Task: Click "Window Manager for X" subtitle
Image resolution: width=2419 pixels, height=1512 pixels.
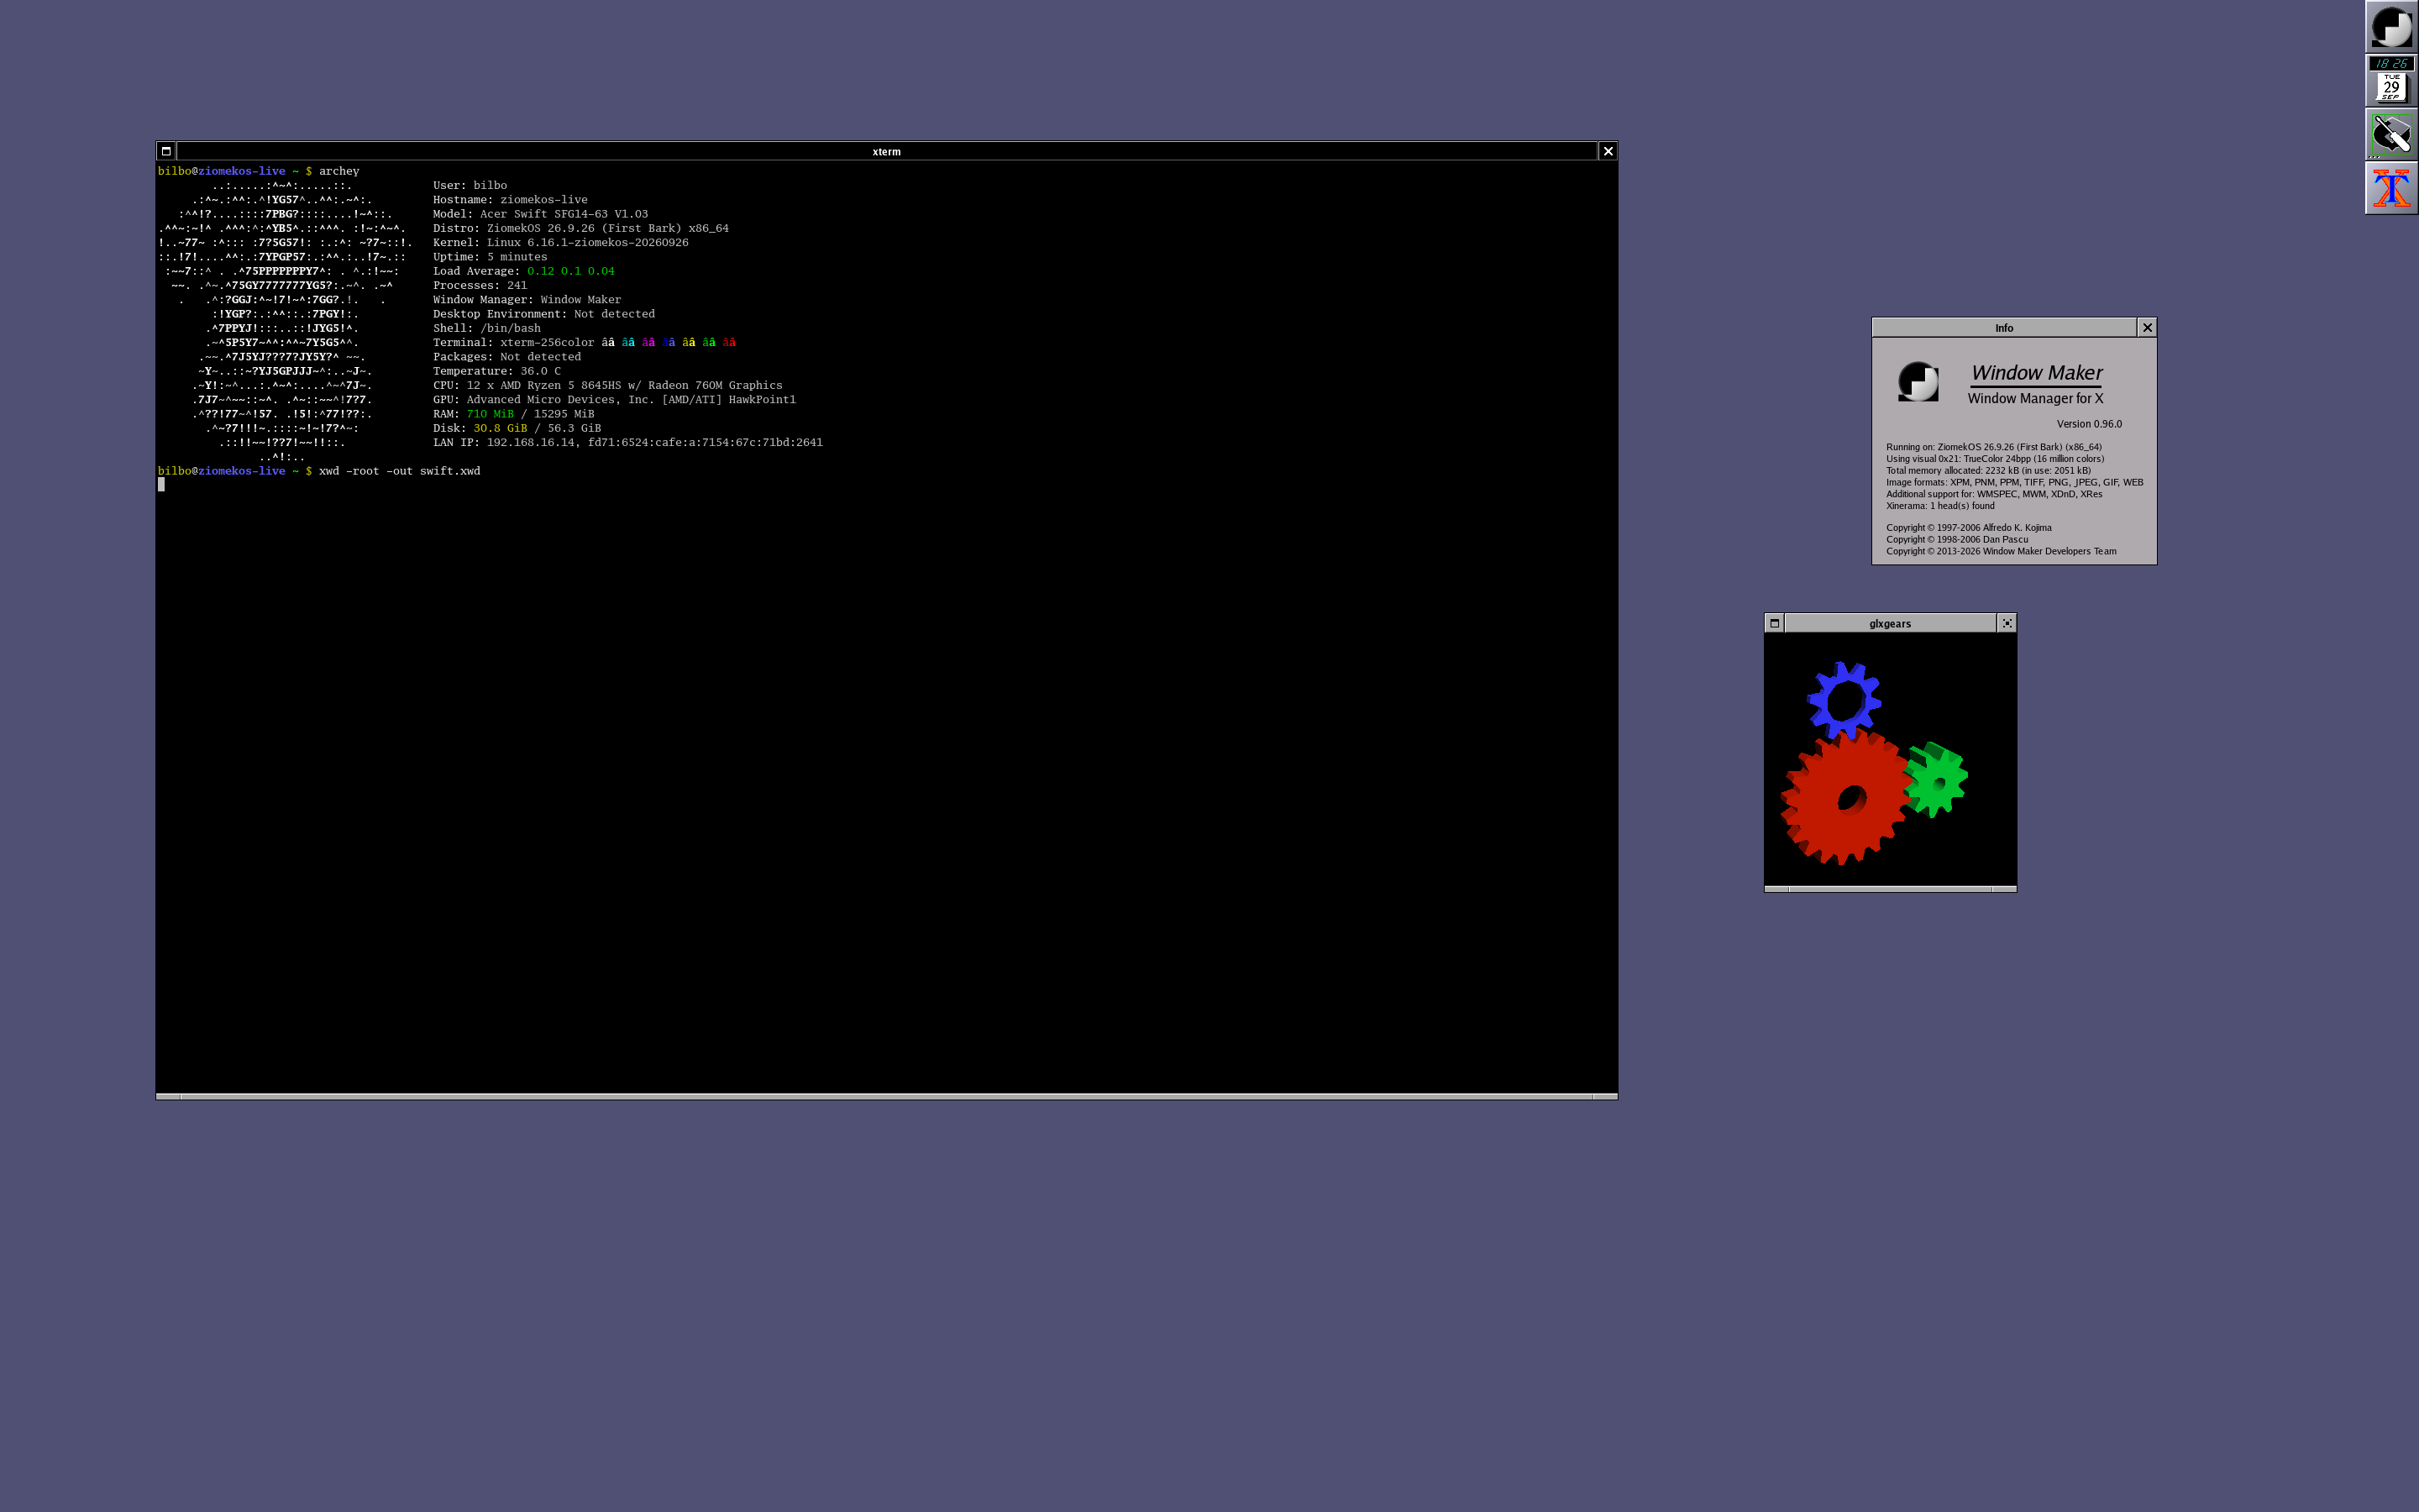Action: click(2035, 398)
